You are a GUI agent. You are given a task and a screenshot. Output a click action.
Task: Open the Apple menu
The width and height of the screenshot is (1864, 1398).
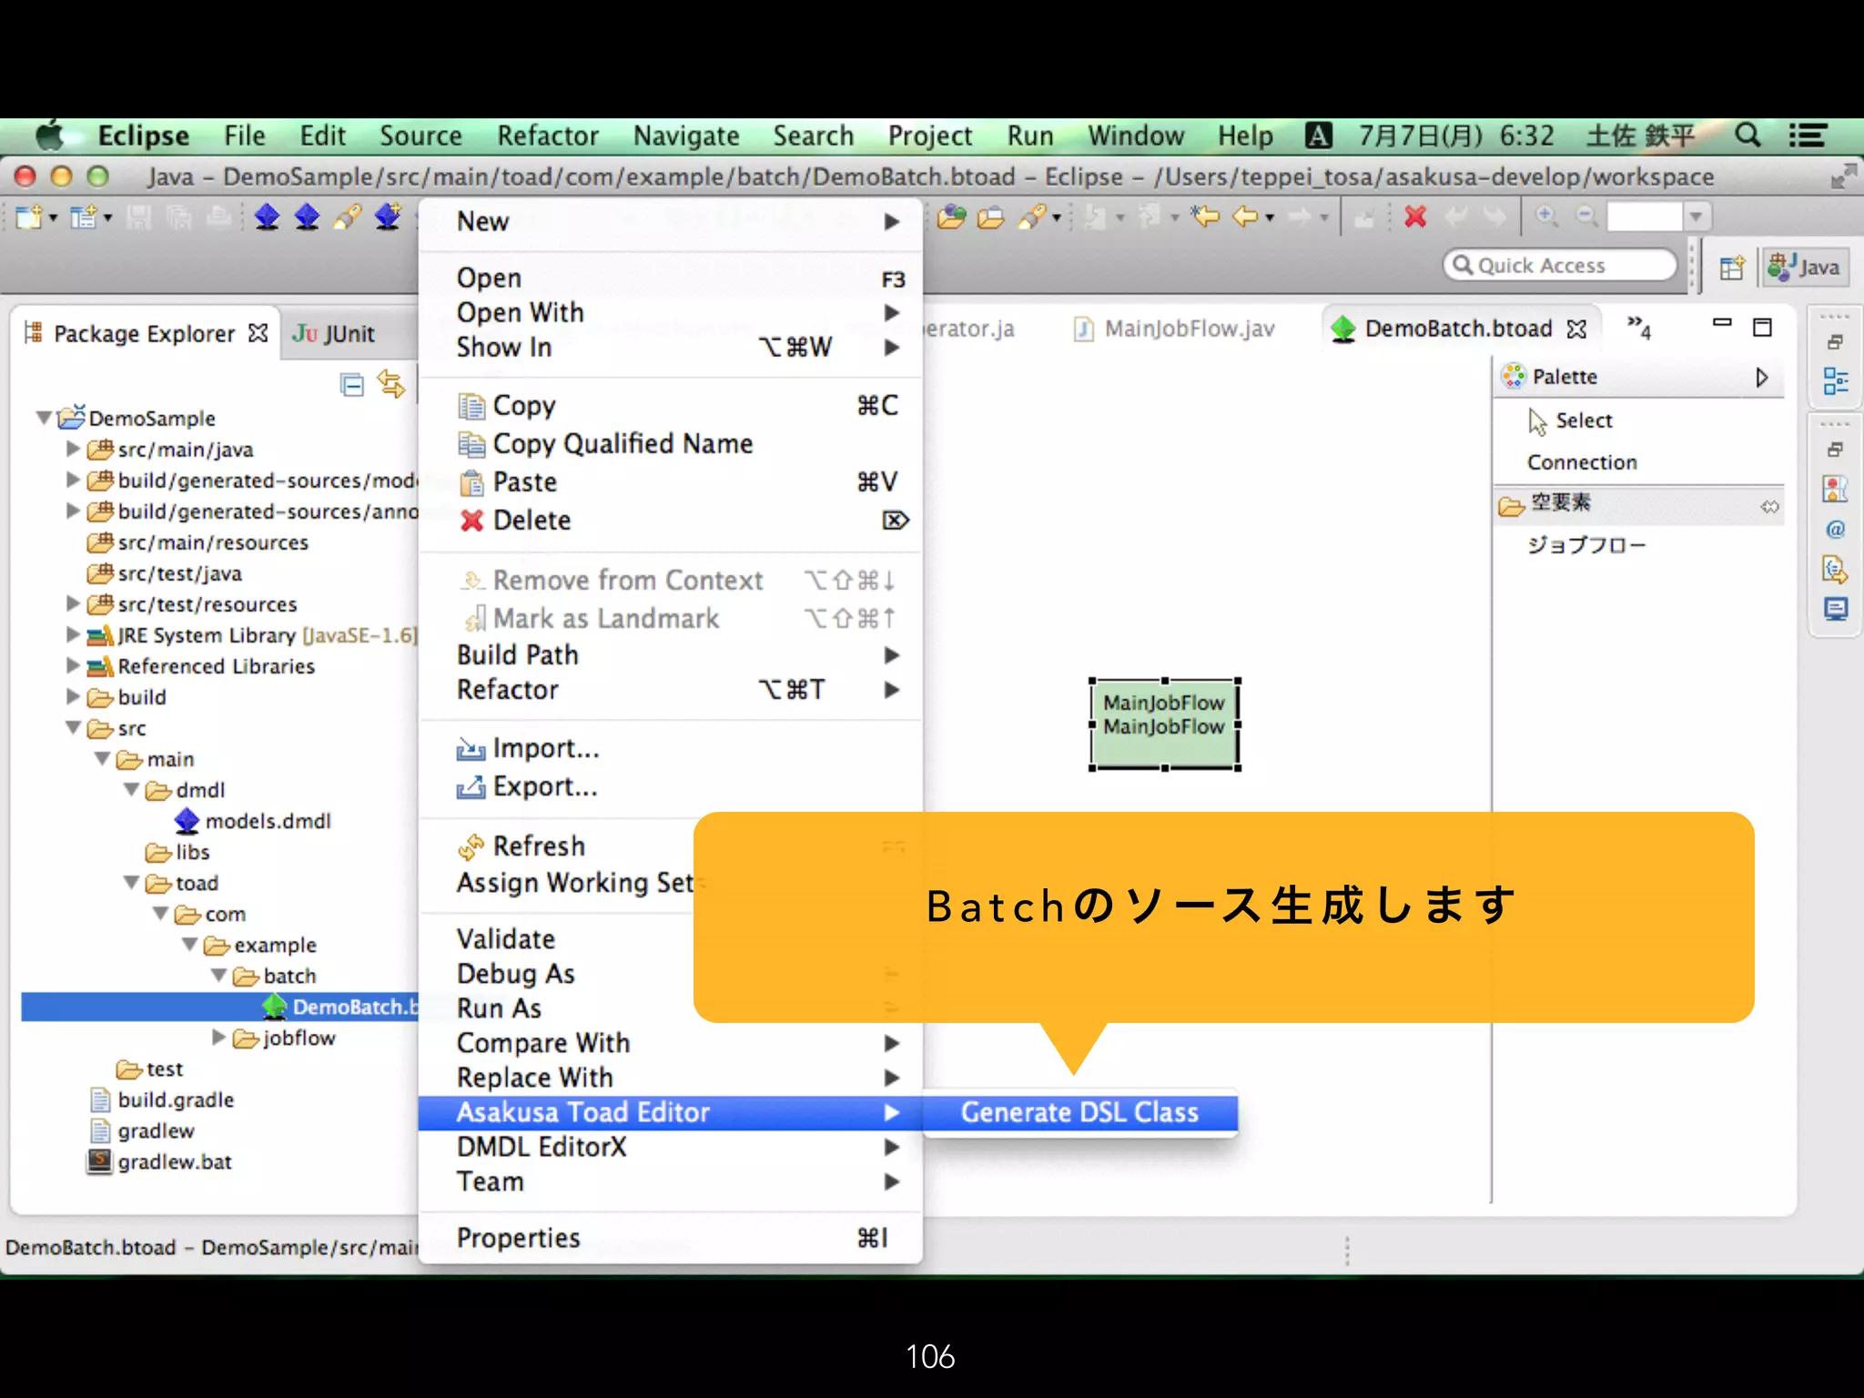pyautogui.click(x=50, y=136)
